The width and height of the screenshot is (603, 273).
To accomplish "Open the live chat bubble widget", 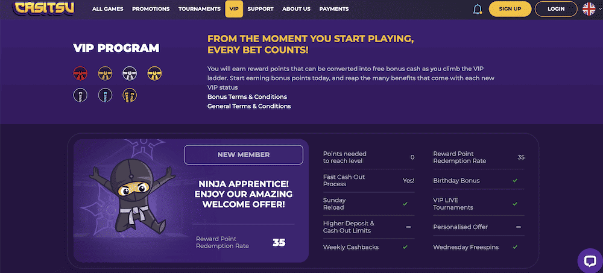I will [x=590, y=261].
